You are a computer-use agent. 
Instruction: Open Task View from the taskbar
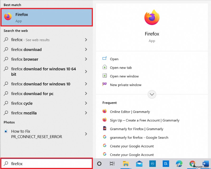tap(112, 164)
